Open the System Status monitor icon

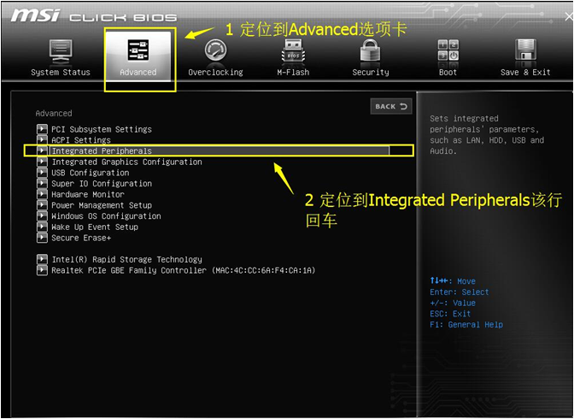click(x=61, y=51)
